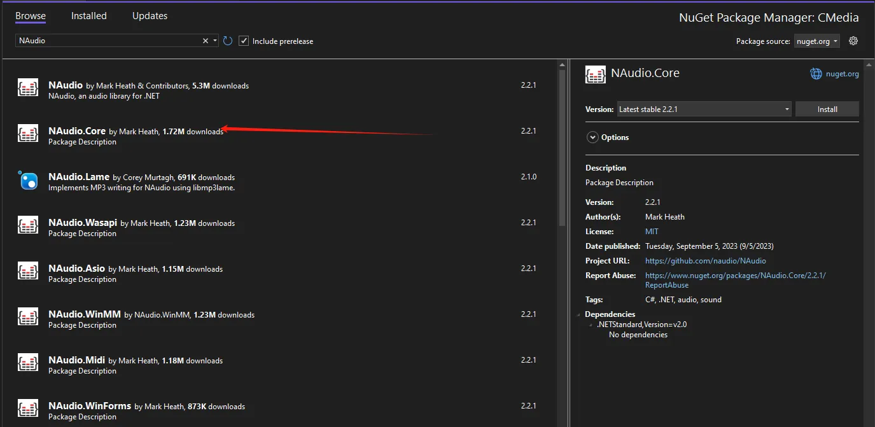Collapse the .NETStandard,Version=v2.0 node
This screenshot has width=875, height=427.
[x=591, y=325]
